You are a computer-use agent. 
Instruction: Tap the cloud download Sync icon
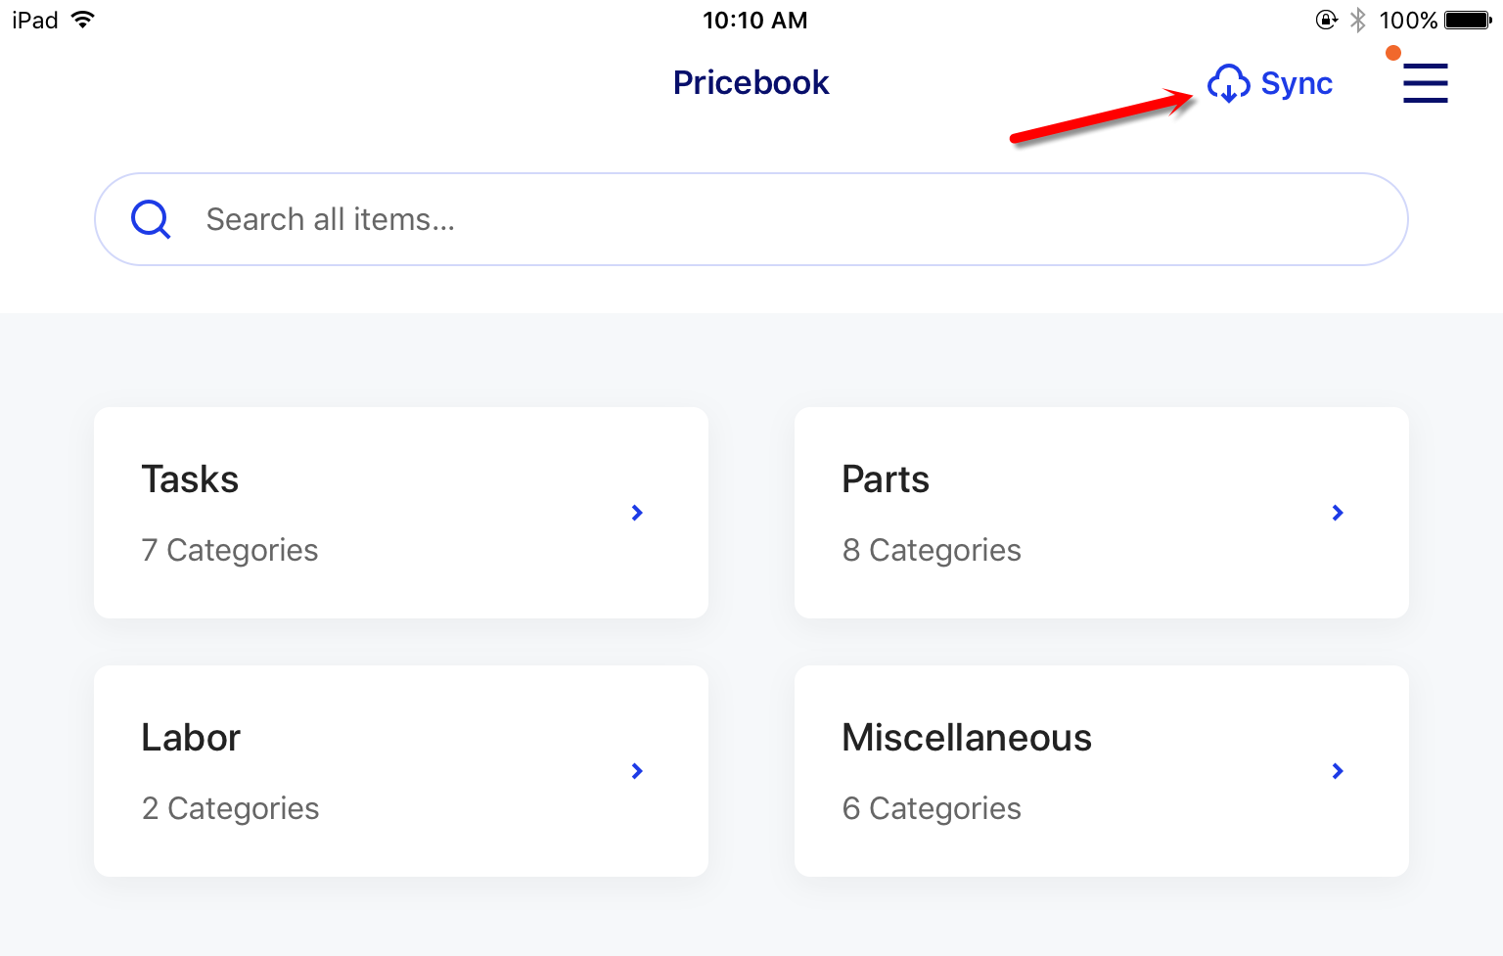pyautogui.click(x=1228, y=84)
